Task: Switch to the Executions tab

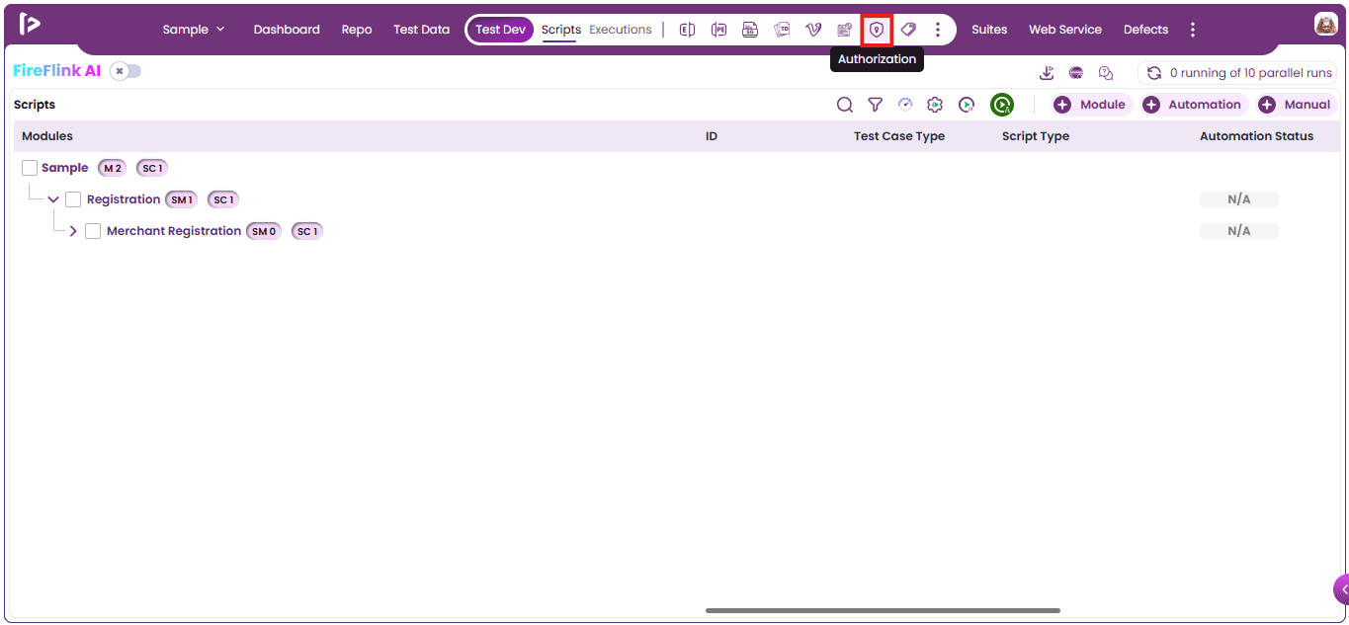Action: [x=621, y=30]
